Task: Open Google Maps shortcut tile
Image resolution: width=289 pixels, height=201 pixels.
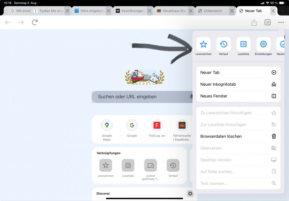Action: (107, 130)
